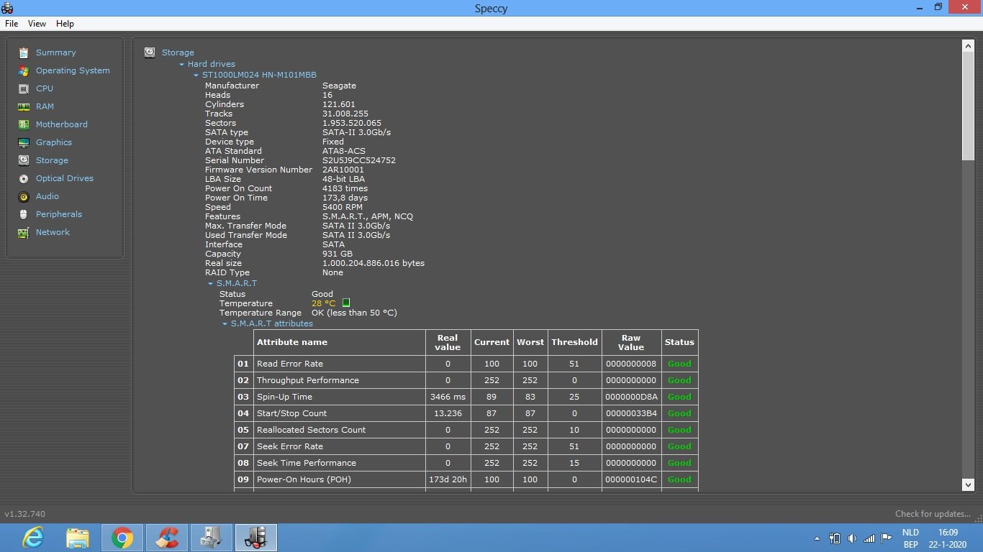Collapse the S.M.A.R.T attributes table
This screenshot has width=983, height=552.
225,324
